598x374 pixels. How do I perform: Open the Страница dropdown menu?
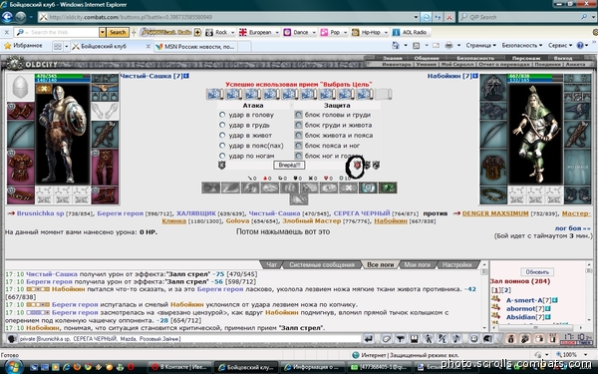[481, 46]
